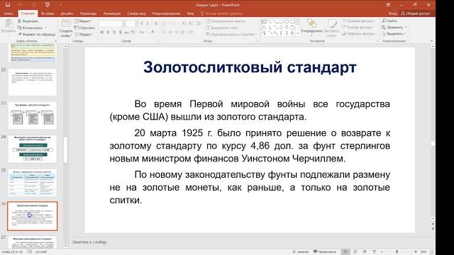454x255 pixels.
Task: Open Comments (Примечания) from status bar
Action: pos(325,252)
